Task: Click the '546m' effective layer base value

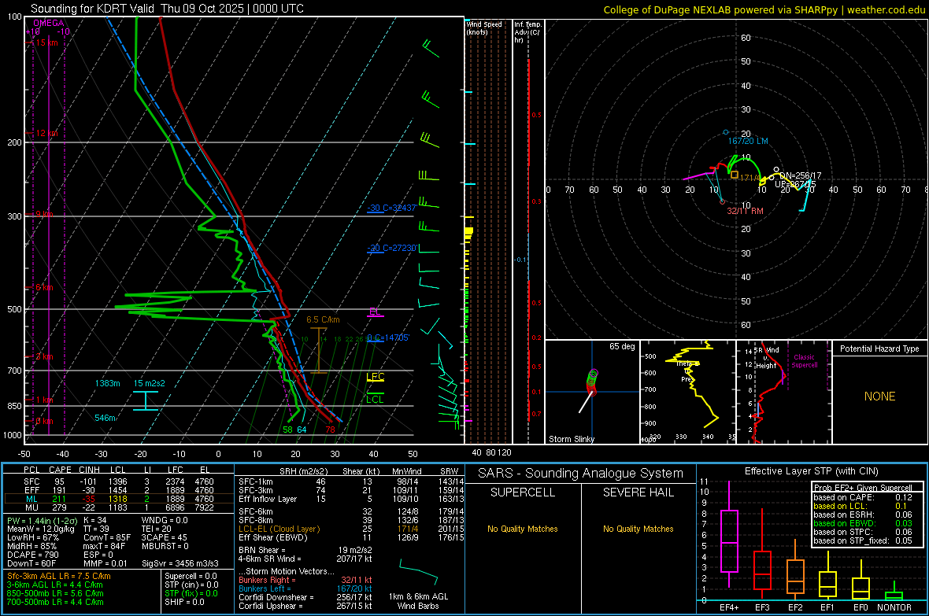Action: point(105,418)
